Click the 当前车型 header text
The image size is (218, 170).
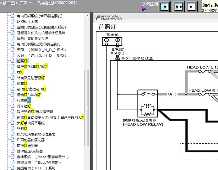pos(38,3)
